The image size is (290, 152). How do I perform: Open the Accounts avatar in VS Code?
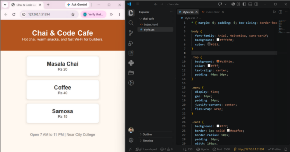click(x=131, y=130)
